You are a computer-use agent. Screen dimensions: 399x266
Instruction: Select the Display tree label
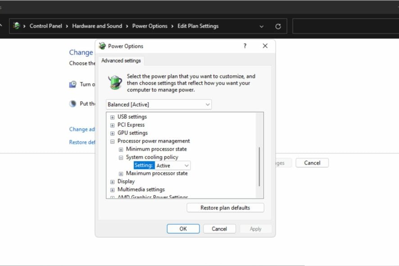click(x=126, y=181)
